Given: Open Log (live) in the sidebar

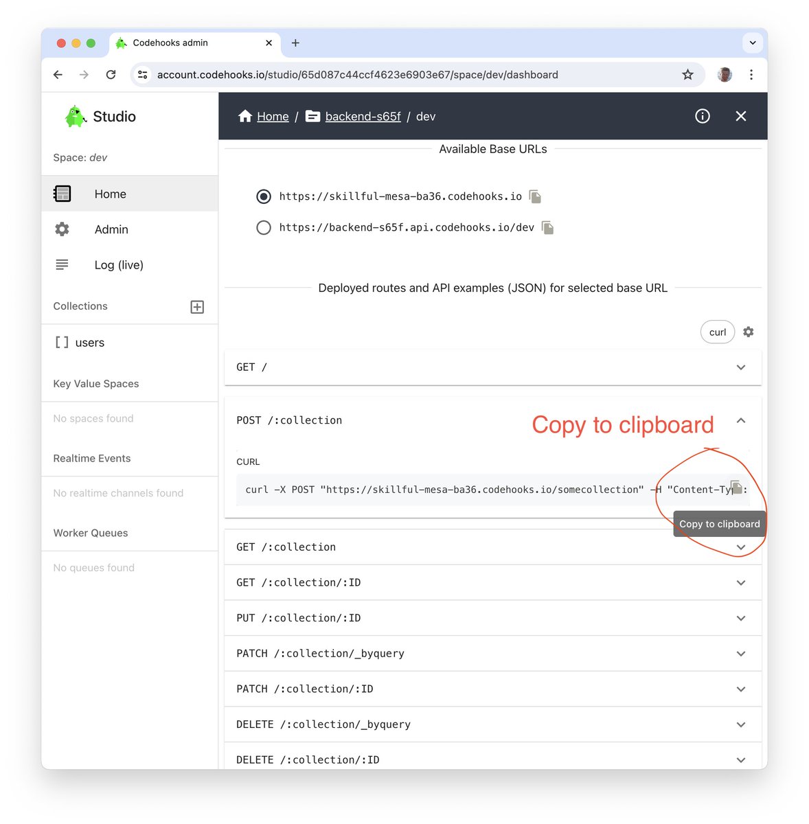Looking at the screenshot, I should 130,265.
